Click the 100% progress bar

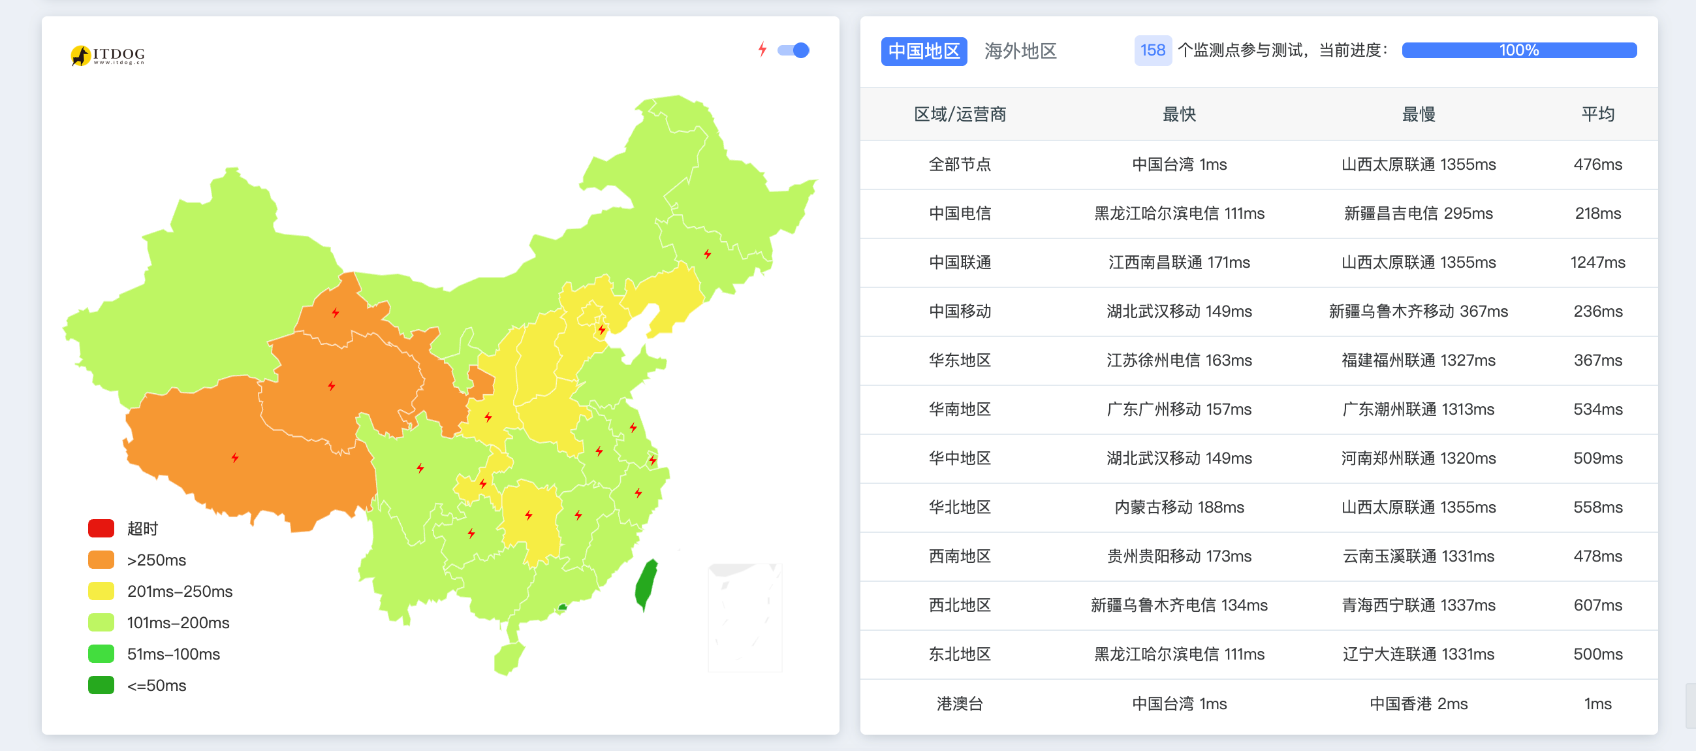point(1518,50)
